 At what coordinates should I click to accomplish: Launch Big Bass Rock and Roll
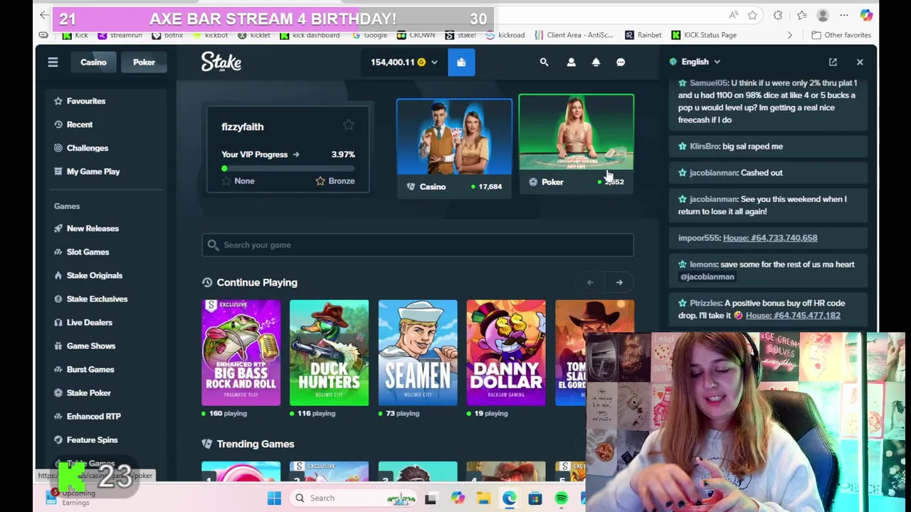pos(241,353)
